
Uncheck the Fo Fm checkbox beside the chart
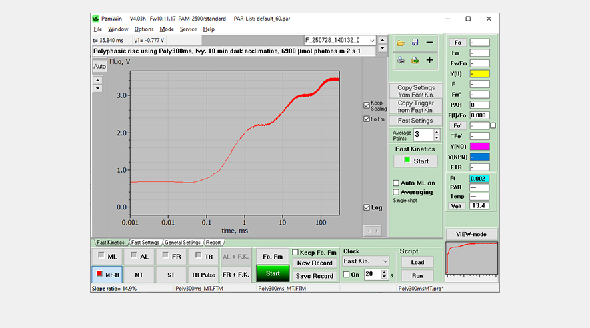point(367,119)
